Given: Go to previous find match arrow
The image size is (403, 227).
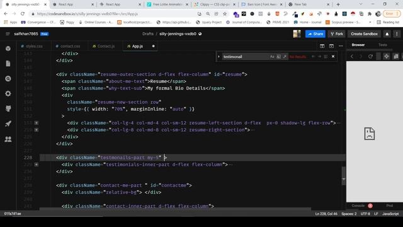Looking at the screenshot, I should pyautogui.click(x=314, y=57).
